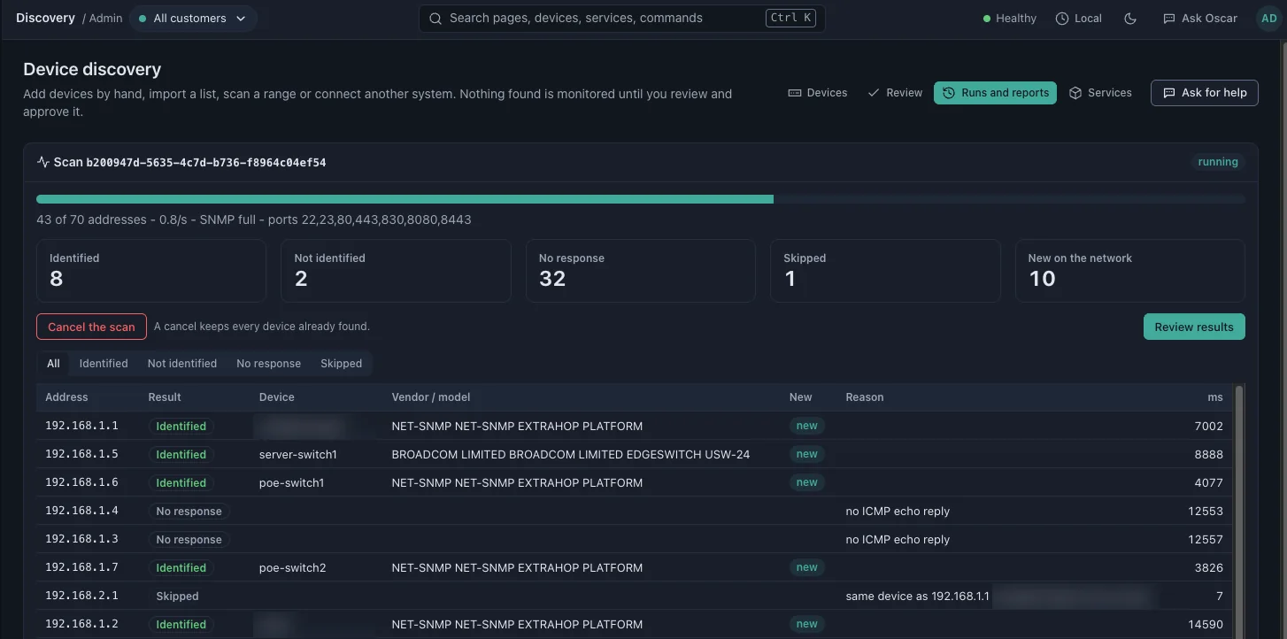The image size is (1287, 639).
Task: Filter results by No response
Action: [268, 364]
